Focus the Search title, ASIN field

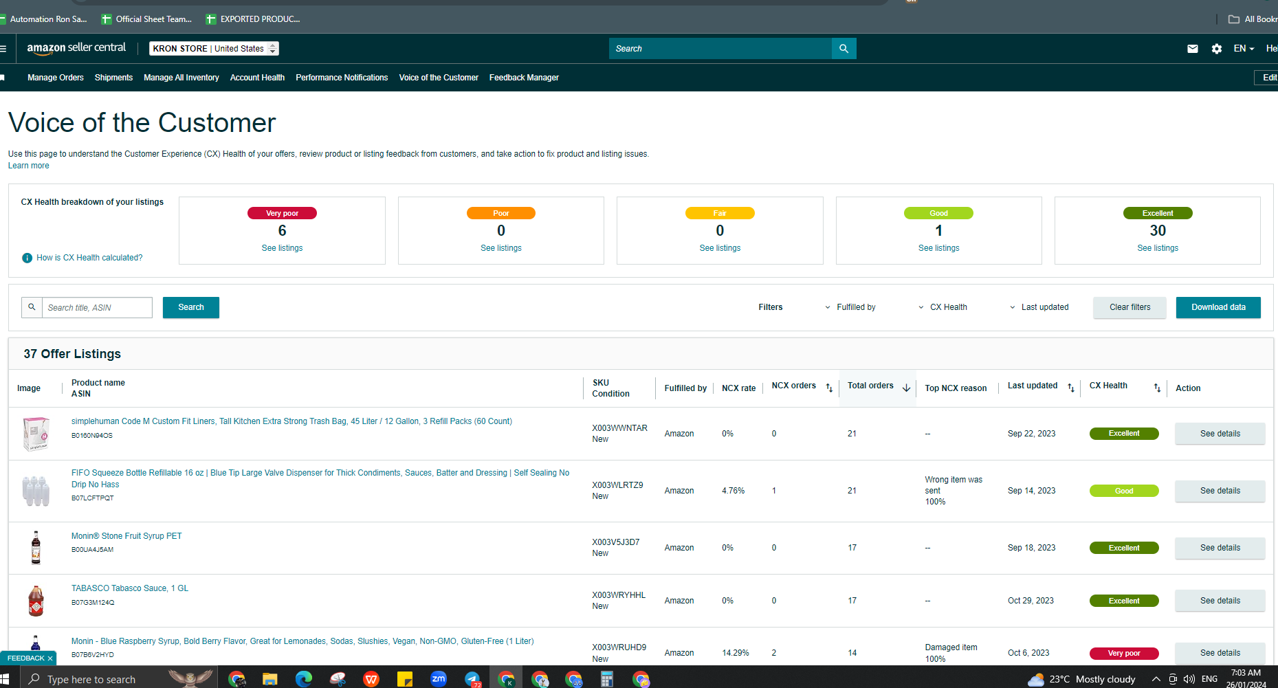(x=97, y=307)
